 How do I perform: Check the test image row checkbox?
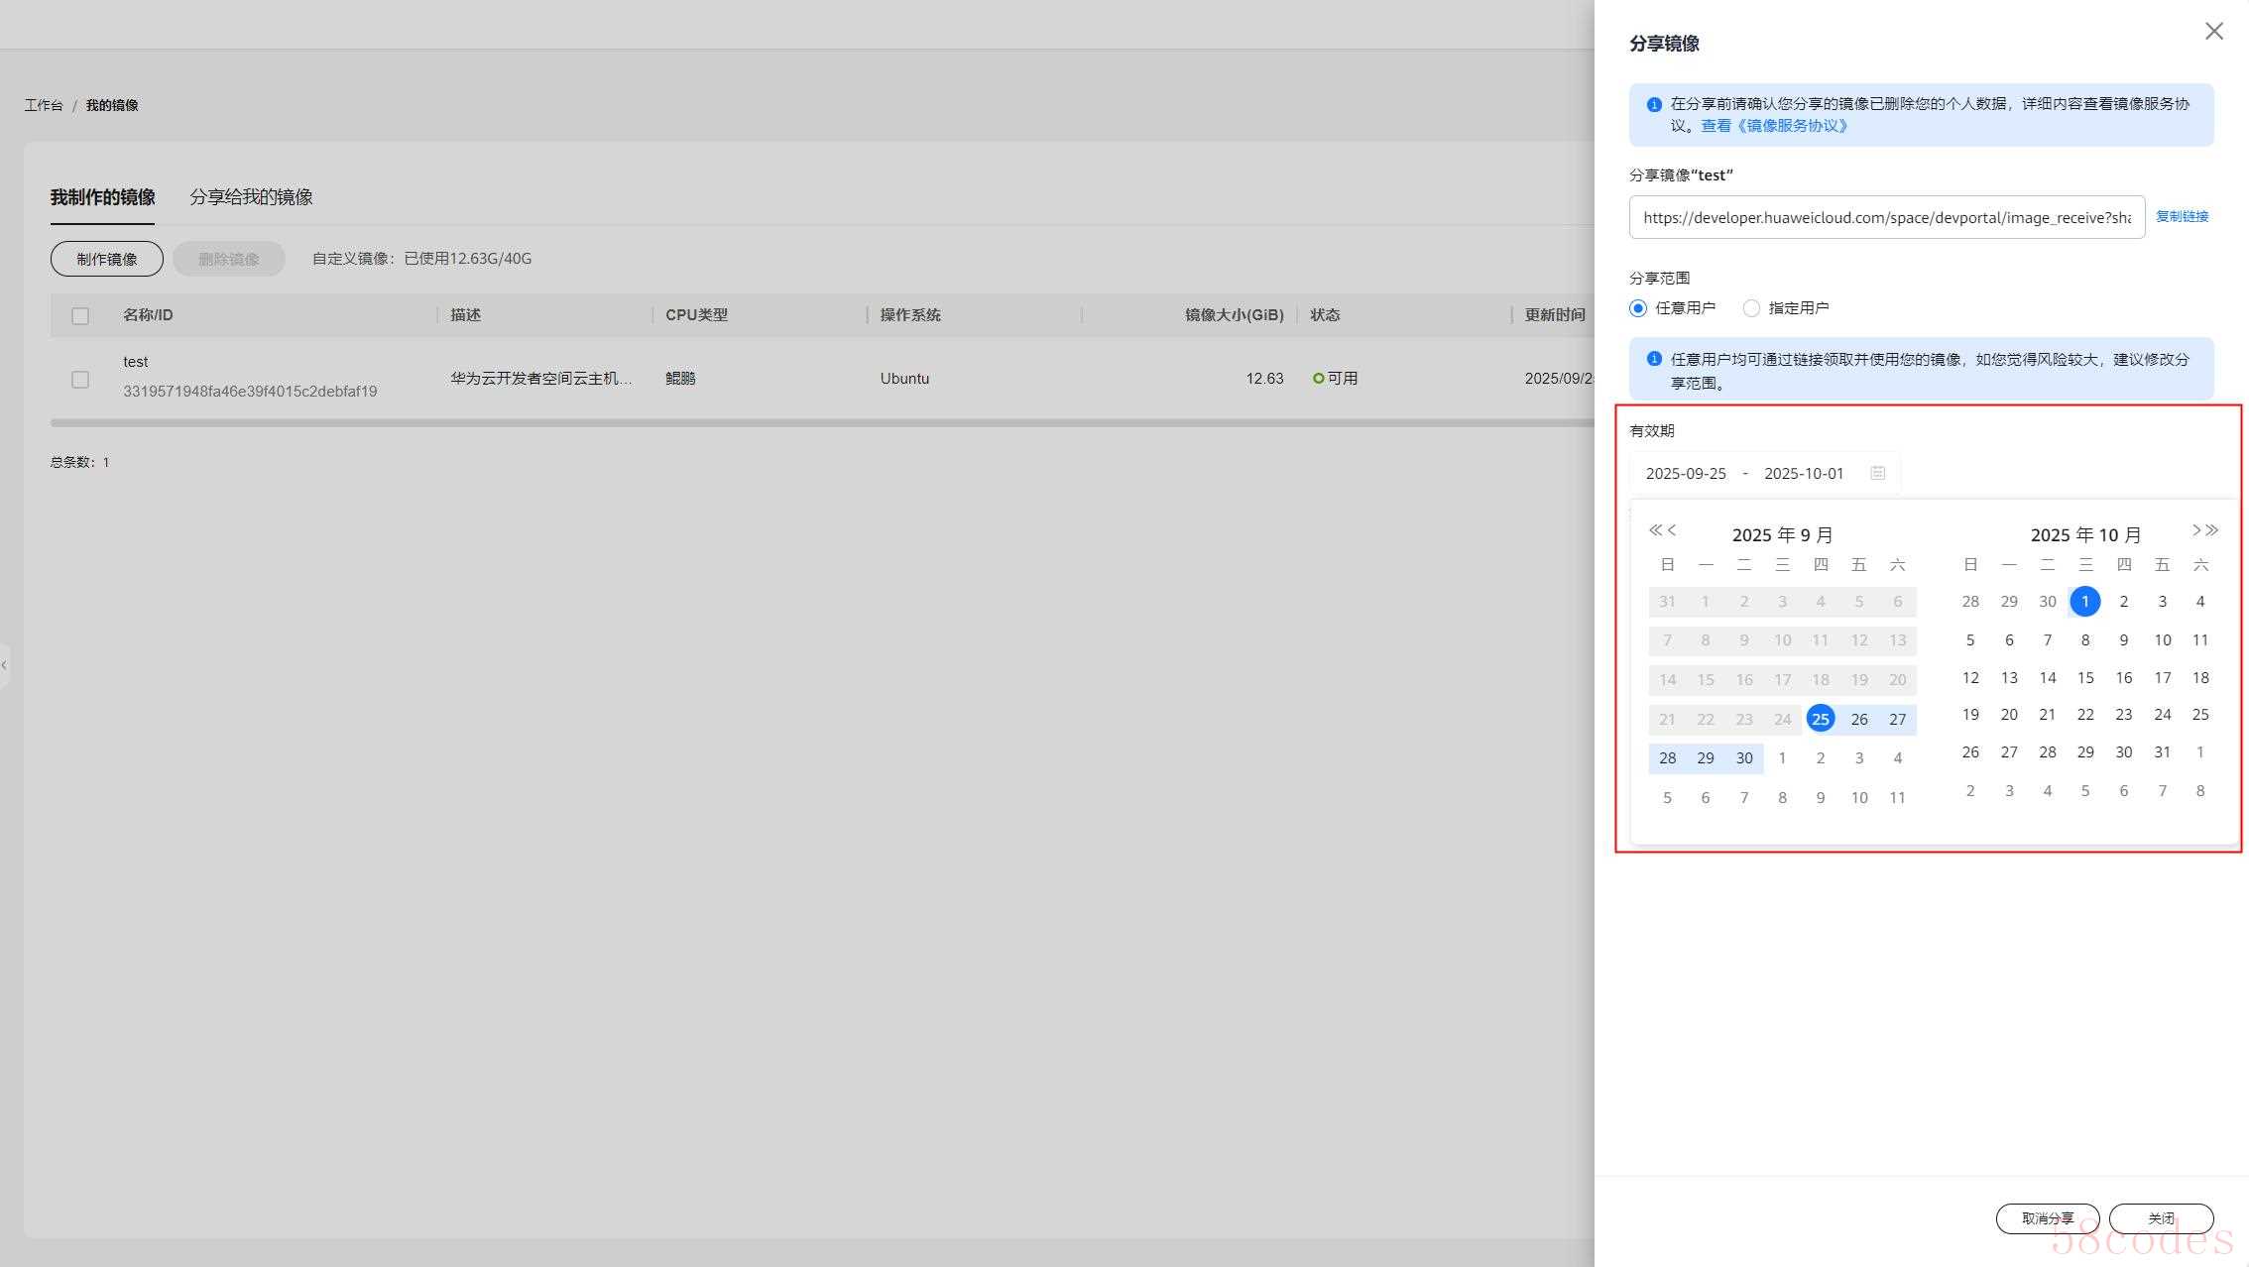80,380
